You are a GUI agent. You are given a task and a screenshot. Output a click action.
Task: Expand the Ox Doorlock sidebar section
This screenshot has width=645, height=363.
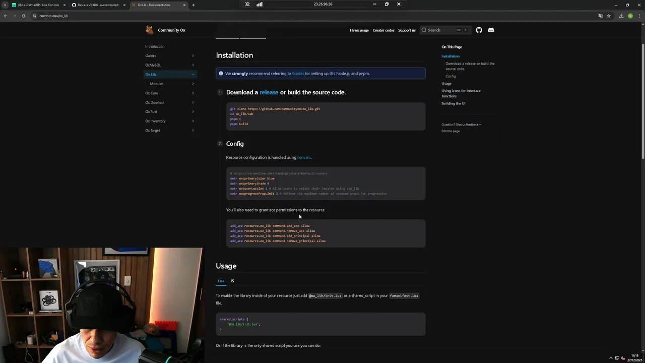point(192,102)
